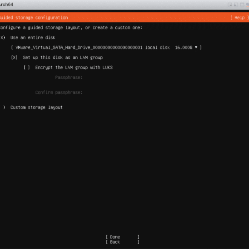Select the 'Custom storage layout' radio option
Screen dimensions: 249x249
3,107
